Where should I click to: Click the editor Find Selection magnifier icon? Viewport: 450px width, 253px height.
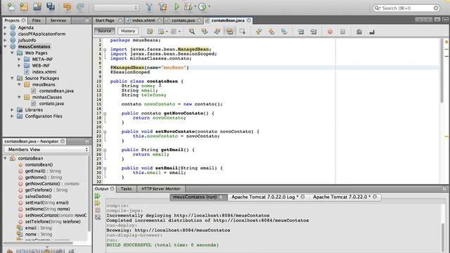coord(192,32)
